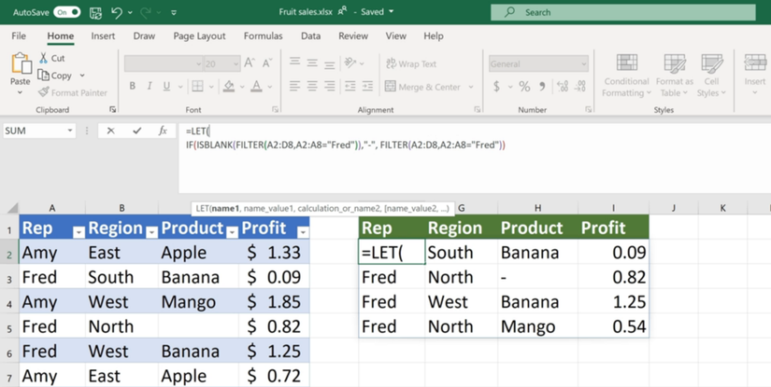Click the Save icon in title bar
This screenshot has height=387, width=771.
click(x=95, y=12)
